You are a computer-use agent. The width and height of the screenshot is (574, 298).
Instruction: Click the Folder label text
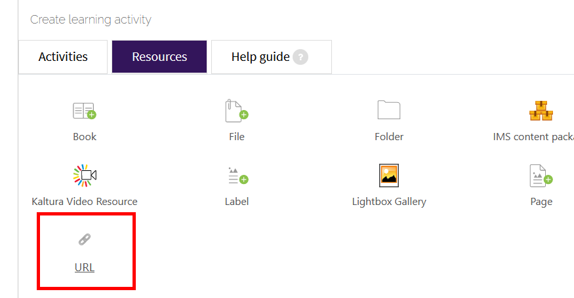(389, 137)
